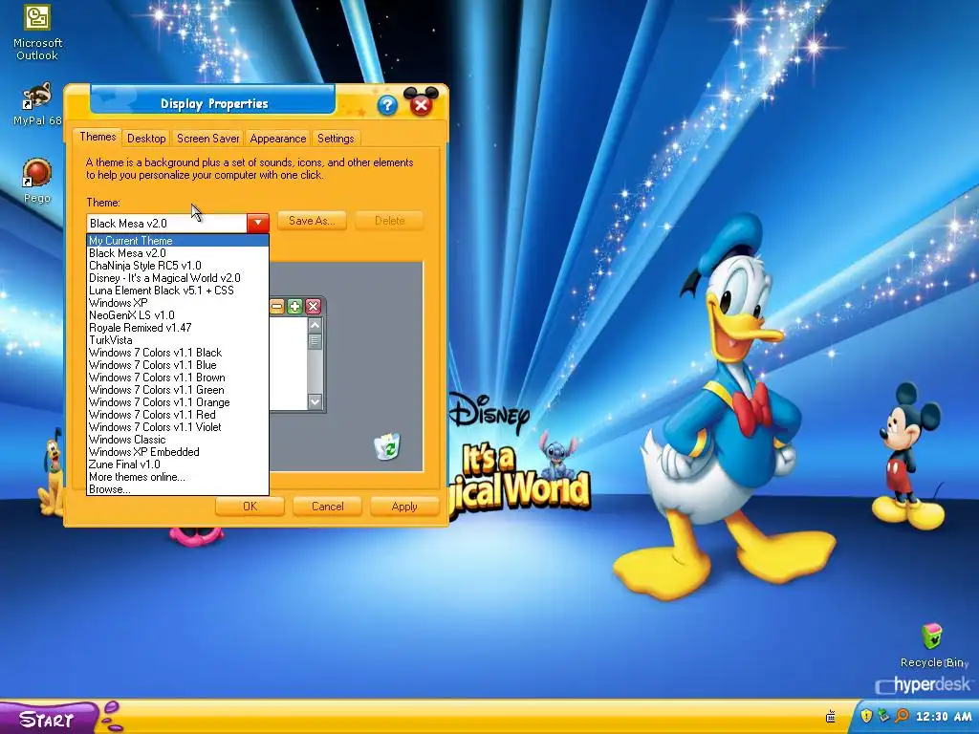Choose Zune Final v1.0 theme
The height and width of the screenshot is (734, 979).
click(178, 464)
